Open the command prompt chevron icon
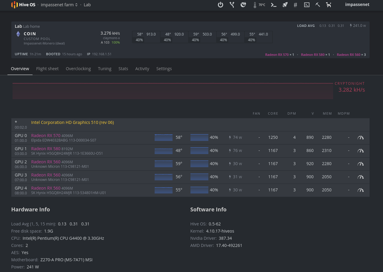 273,5
